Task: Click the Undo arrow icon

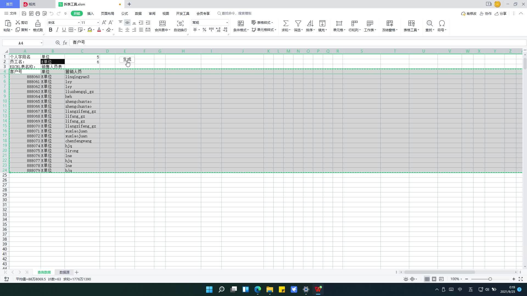Action: coord(51,13)
